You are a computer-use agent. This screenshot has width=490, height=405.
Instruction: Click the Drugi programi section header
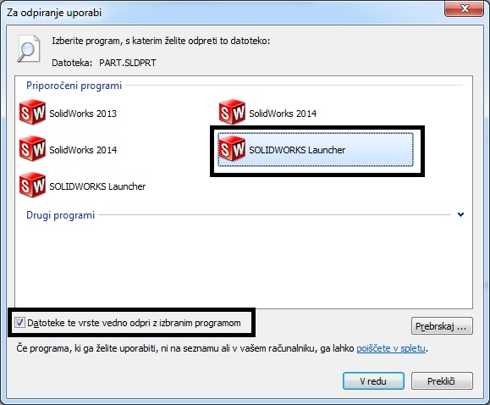tap(60, 215)
